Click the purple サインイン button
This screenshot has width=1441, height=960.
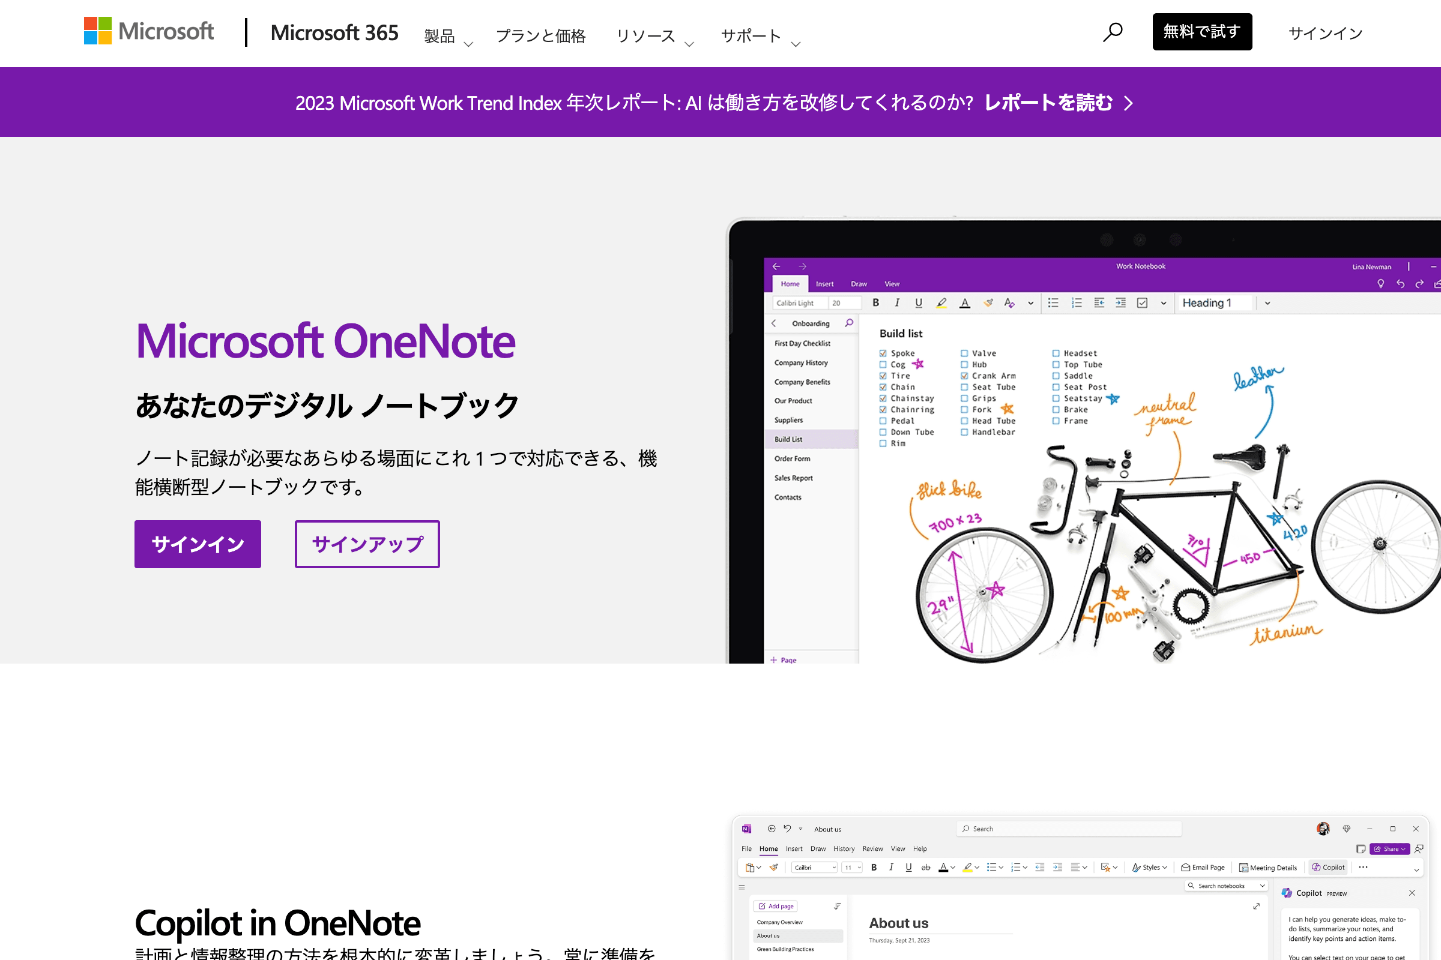[198, 544]
